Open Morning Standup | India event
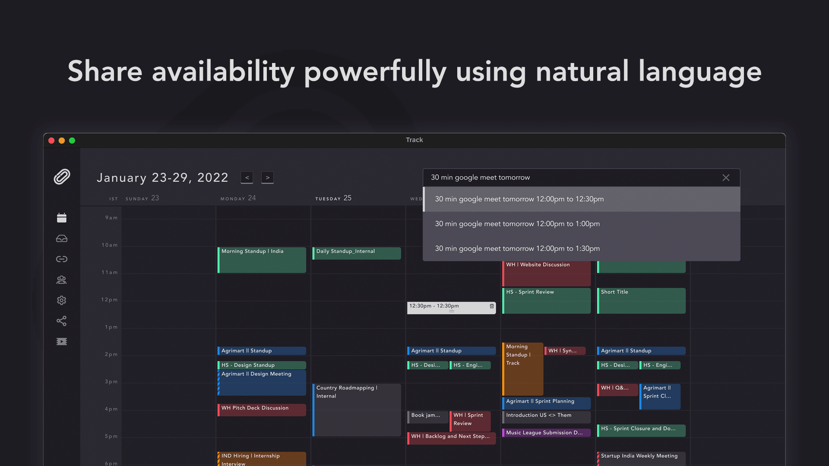The image size is (829, 466). (262, 259)
